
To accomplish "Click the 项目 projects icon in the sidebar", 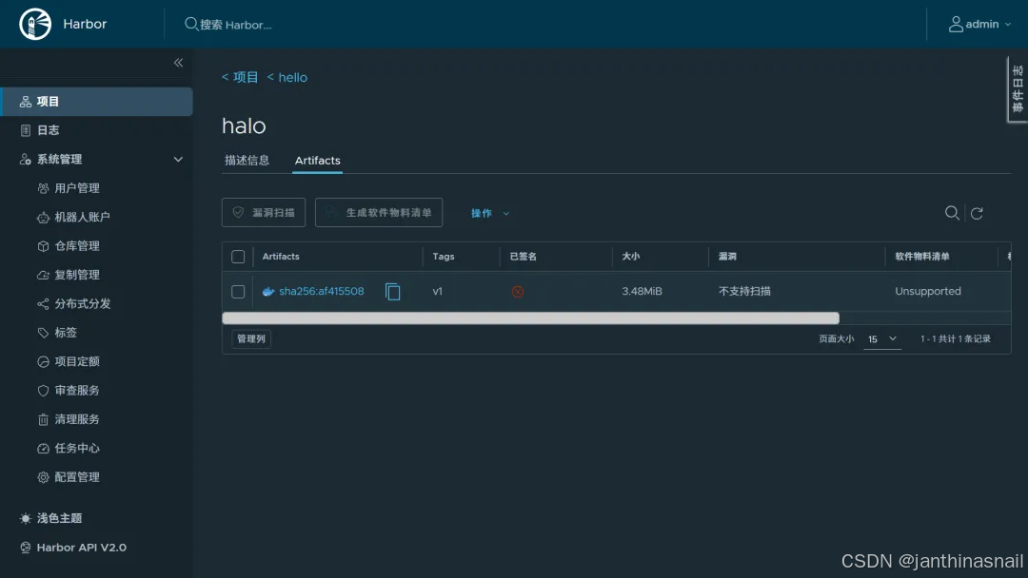I will [x=26, y=102].
